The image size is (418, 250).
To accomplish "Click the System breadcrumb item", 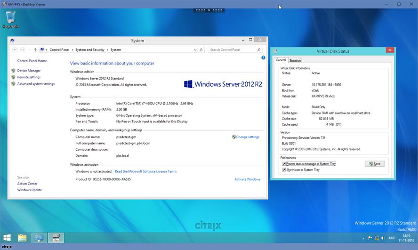I will (116, 49).
